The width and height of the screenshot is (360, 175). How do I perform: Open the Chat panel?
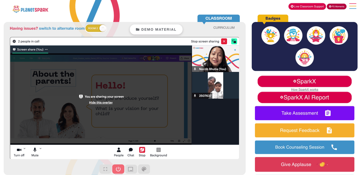pos(131,152)
